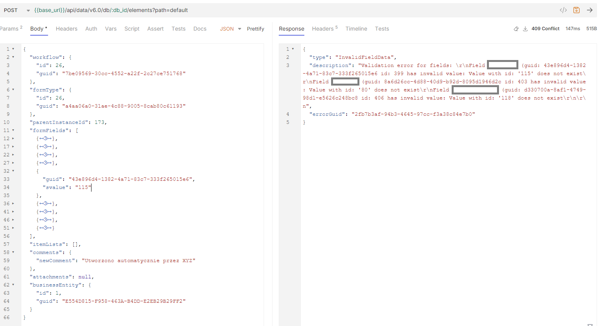
Task: Collapse the object on line 32
Action: click(13, 171)
